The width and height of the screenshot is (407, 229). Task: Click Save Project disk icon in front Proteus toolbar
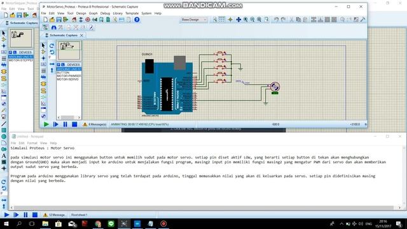(59, 20)
